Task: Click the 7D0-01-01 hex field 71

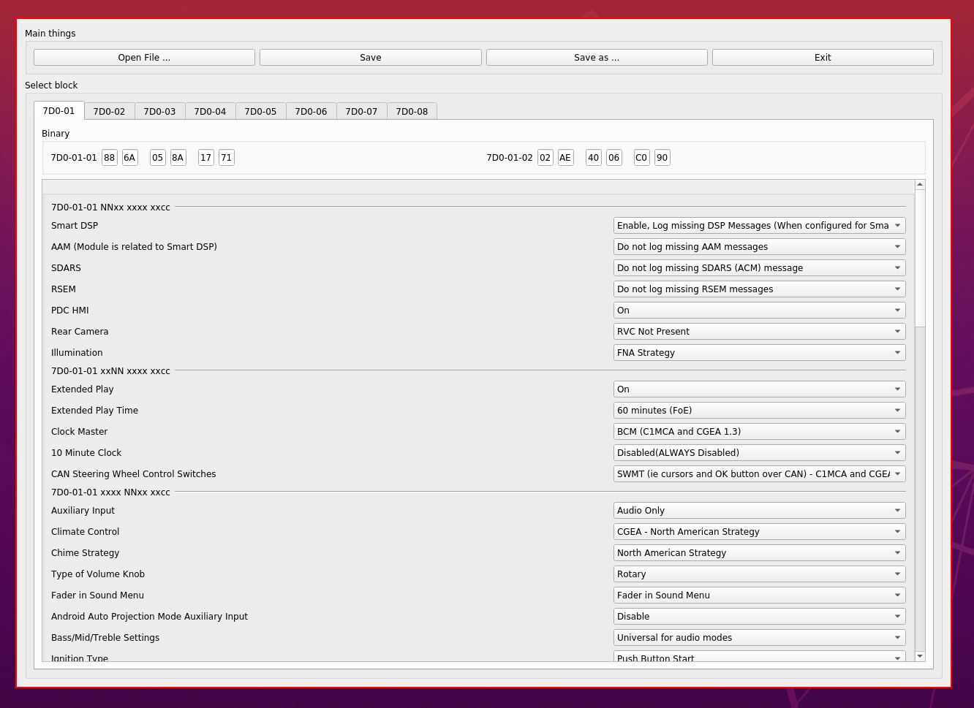Action: click(227, 158)
